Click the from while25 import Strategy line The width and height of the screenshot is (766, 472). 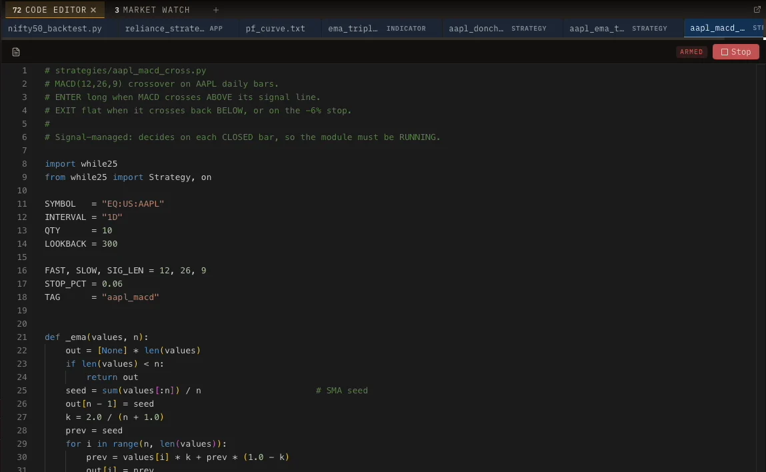pos(128,177)
